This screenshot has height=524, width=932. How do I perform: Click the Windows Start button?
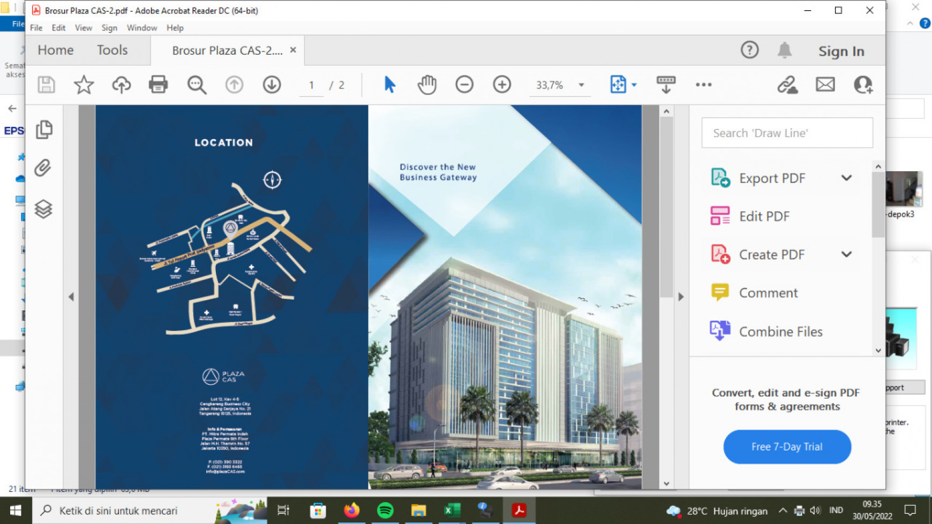click(16, 511)
